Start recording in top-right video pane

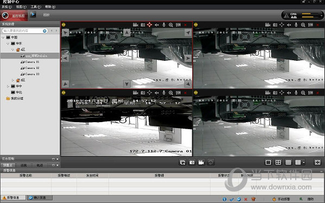click(x=268, y=25)
